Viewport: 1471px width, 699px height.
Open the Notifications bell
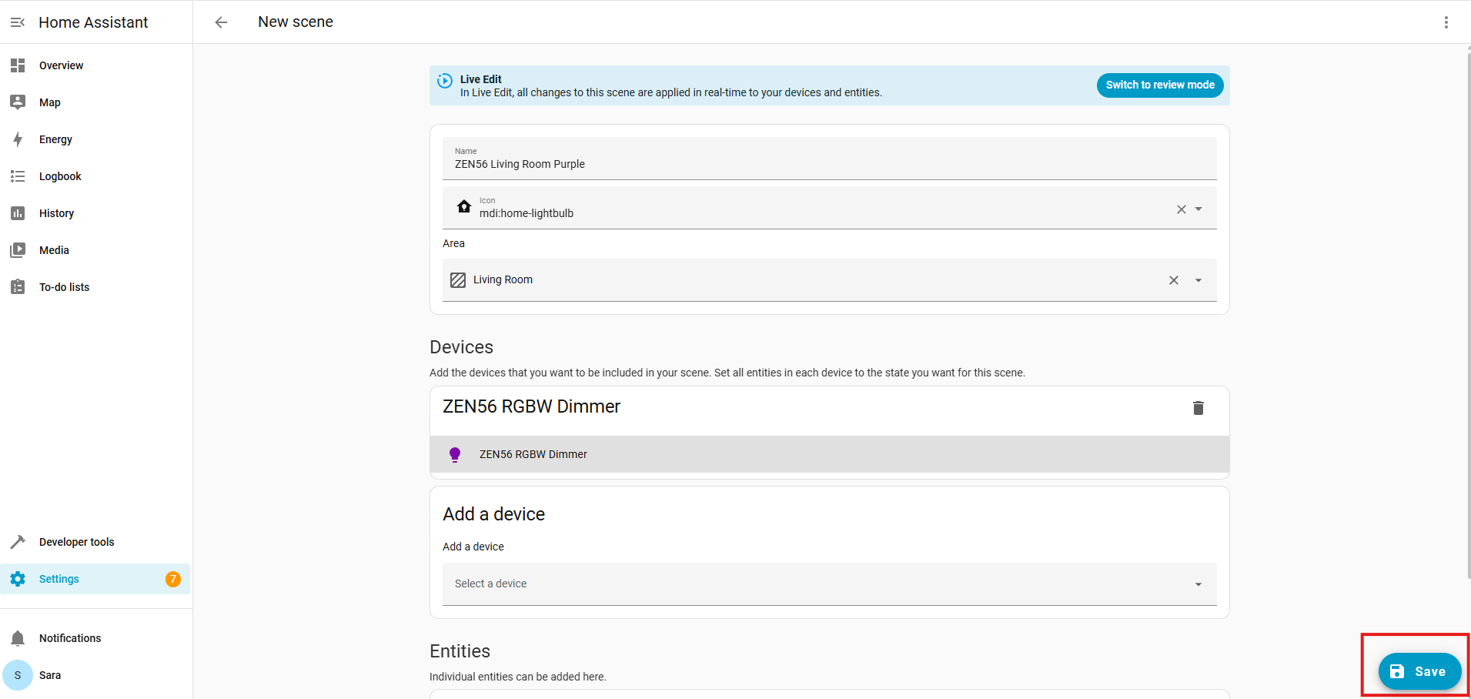(x=18, y=638)
